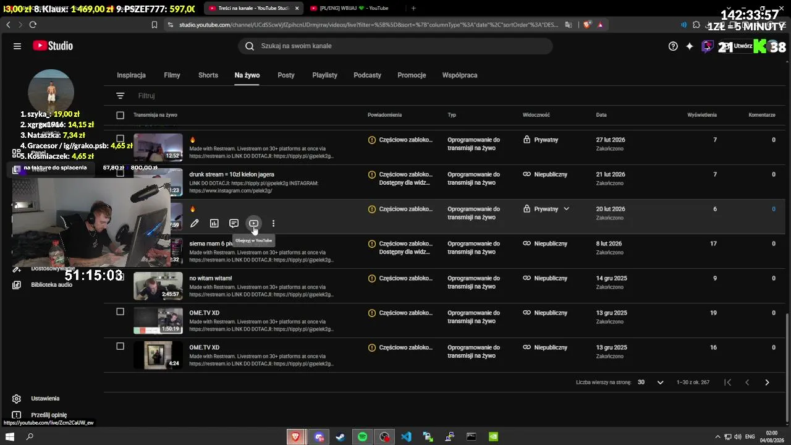The image size is (791, 445).
Task: Expand the Windows system tray hidden icons
Action: click(719, 437)
